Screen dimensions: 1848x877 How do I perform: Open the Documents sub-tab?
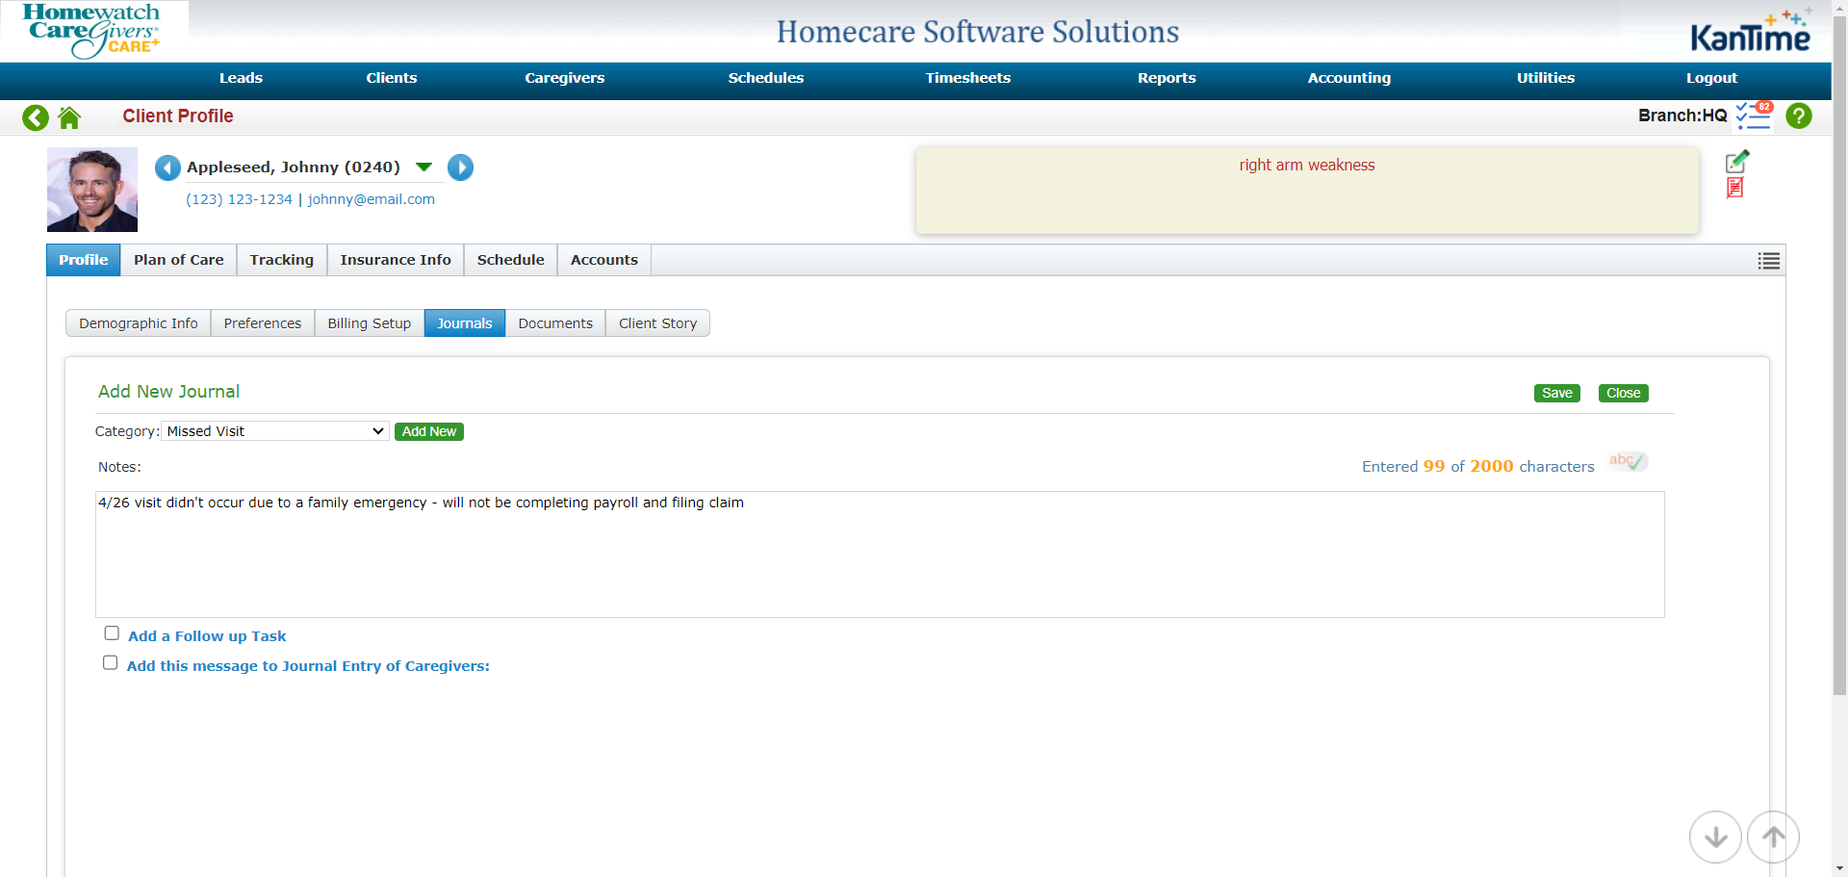554,323
